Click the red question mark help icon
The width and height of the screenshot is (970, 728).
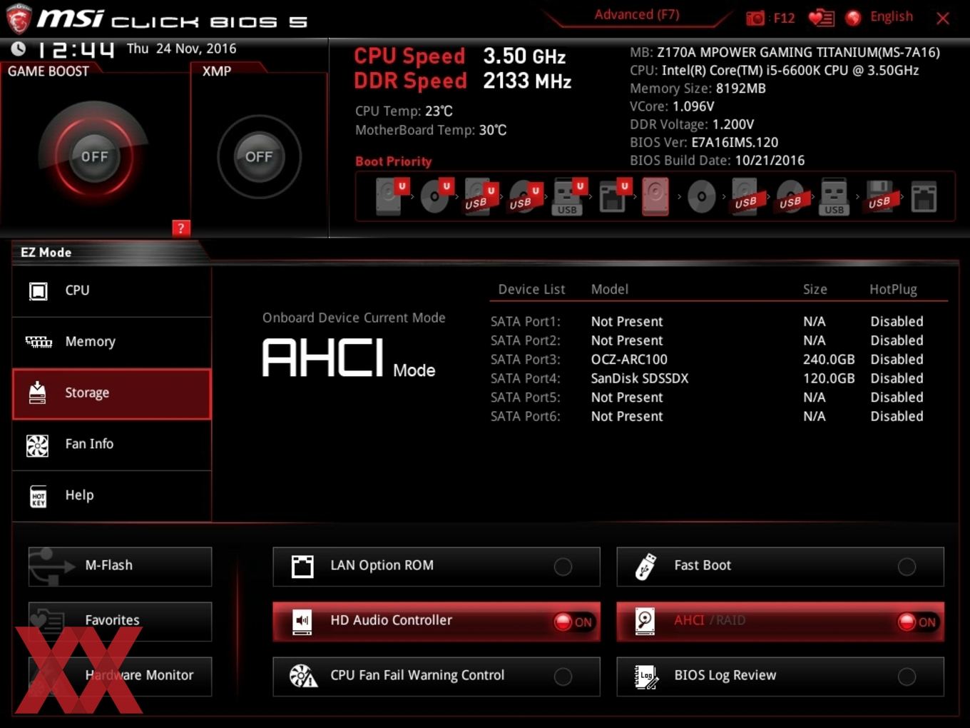pyautogui.click(x=181, y=228)
